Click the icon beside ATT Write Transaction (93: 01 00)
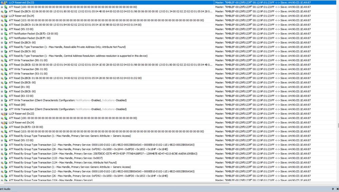The width and height of the screenshot is (339, 192). point(6,74)
